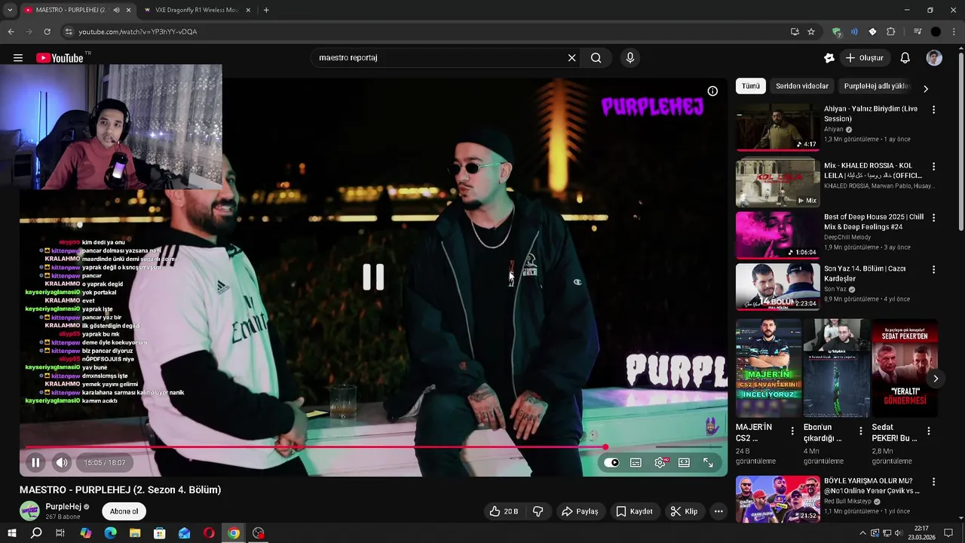Open the Best of Deep House 2025 thumbnail
965x543 pixels.
[777, 235]
